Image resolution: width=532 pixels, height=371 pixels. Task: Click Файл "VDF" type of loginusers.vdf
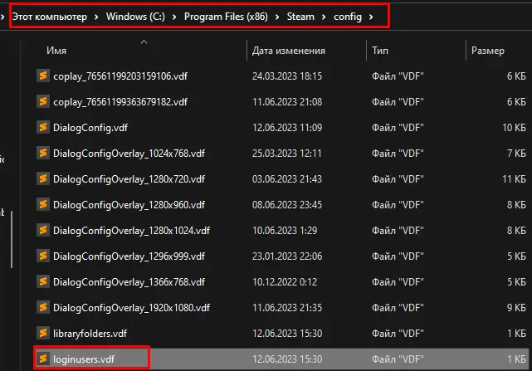(x=398, y=359)
